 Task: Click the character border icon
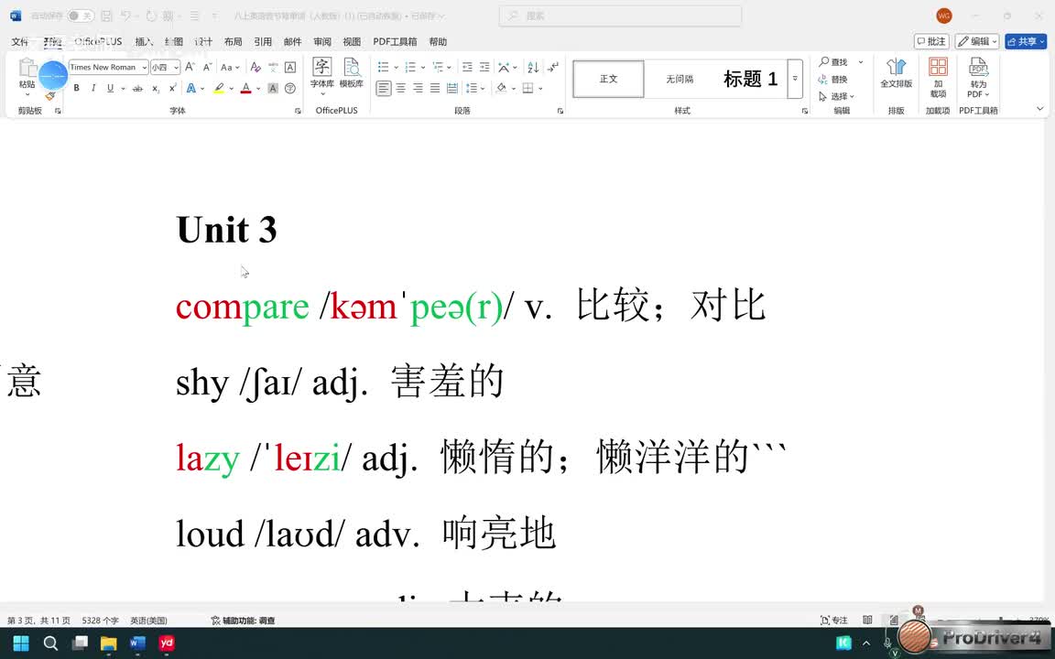point(290,67)
